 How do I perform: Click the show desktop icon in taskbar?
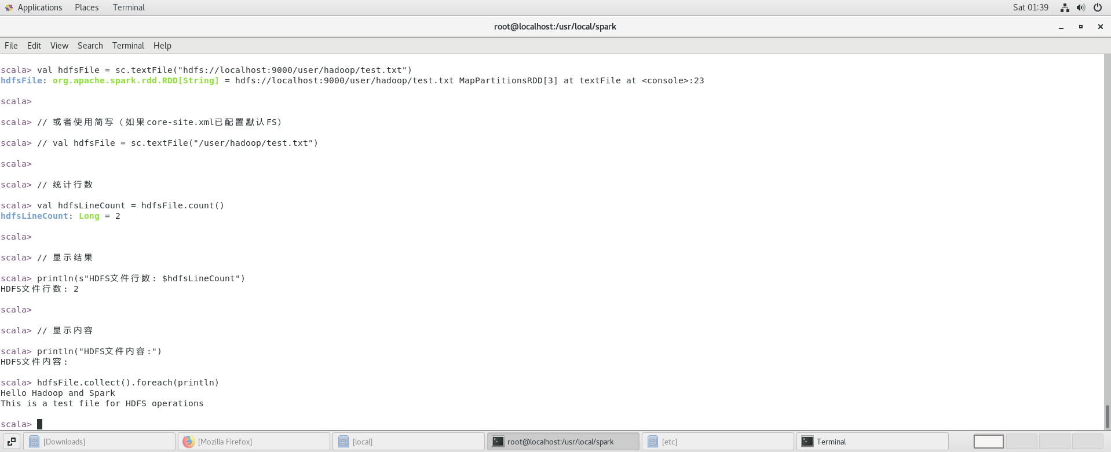click(12, 442)
